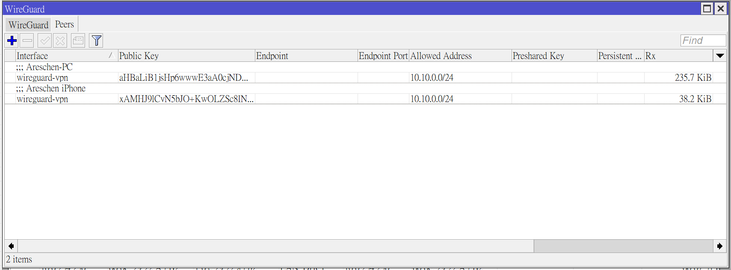Screen dimensions: 731x270
Task: Click the Remove (minus) toolbar button
Action: click(x=27, y=41)
